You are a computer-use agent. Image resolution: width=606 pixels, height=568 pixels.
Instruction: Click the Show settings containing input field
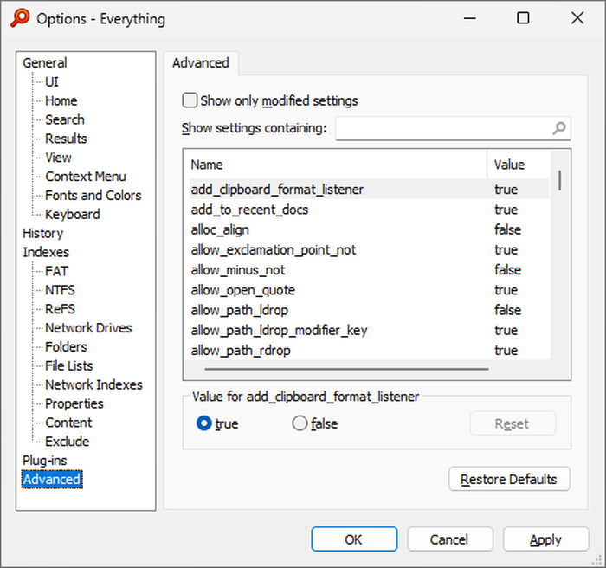coord(453,128)
